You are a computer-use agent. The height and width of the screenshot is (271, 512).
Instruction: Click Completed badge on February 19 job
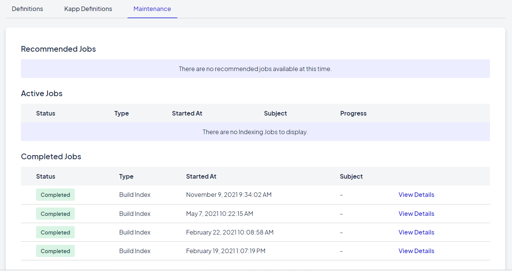coord(55,251)
